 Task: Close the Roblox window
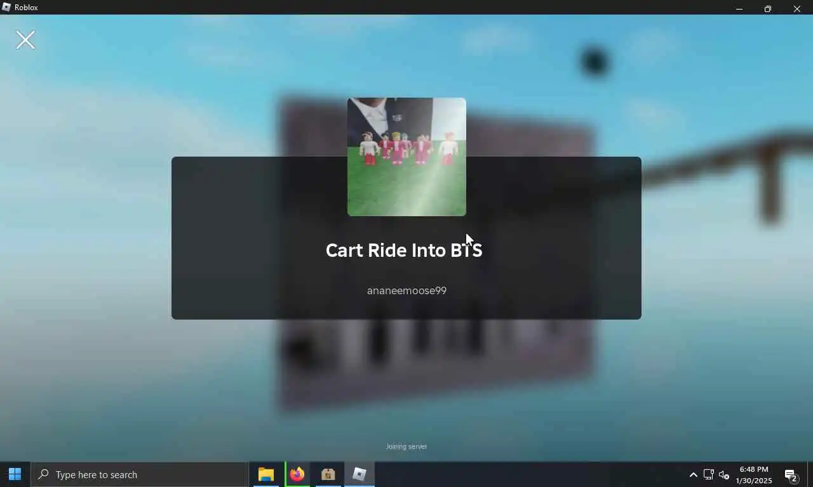tap(797, 8)
